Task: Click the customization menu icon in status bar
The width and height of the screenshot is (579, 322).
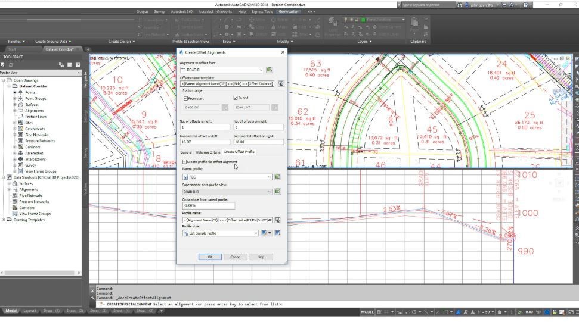Action: click(577, 312)
